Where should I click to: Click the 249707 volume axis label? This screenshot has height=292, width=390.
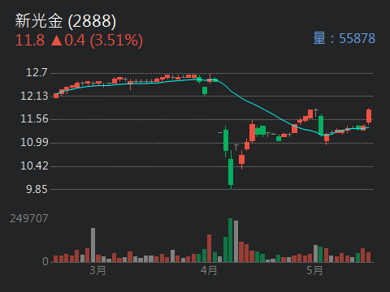tap(29, 218)
